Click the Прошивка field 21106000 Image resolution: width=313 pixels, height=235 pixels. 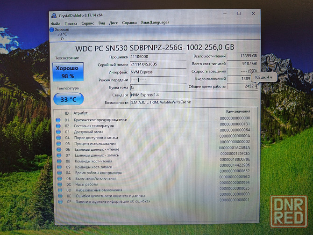tap(158, 57)
